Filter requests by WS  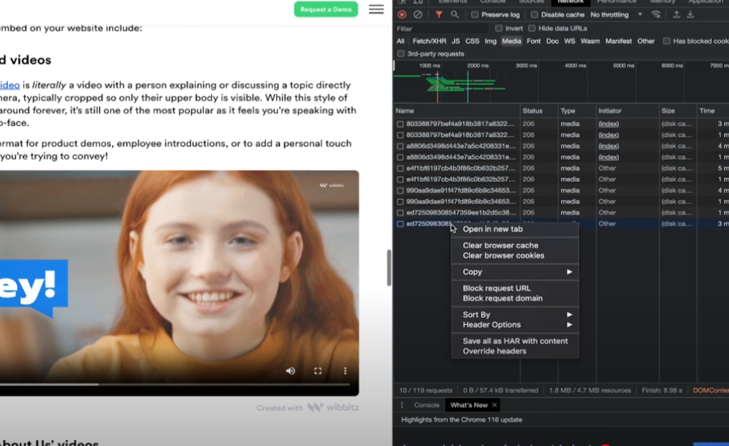[x=570, y=41]
